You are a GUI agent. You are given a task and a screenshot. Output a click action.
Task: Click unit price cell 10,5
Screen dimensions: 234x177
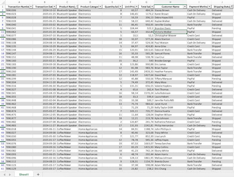[x=130, y=35]
